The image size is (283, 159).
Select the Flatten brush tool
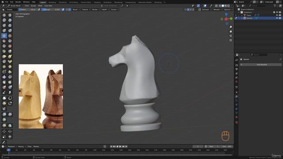point(4,41)
